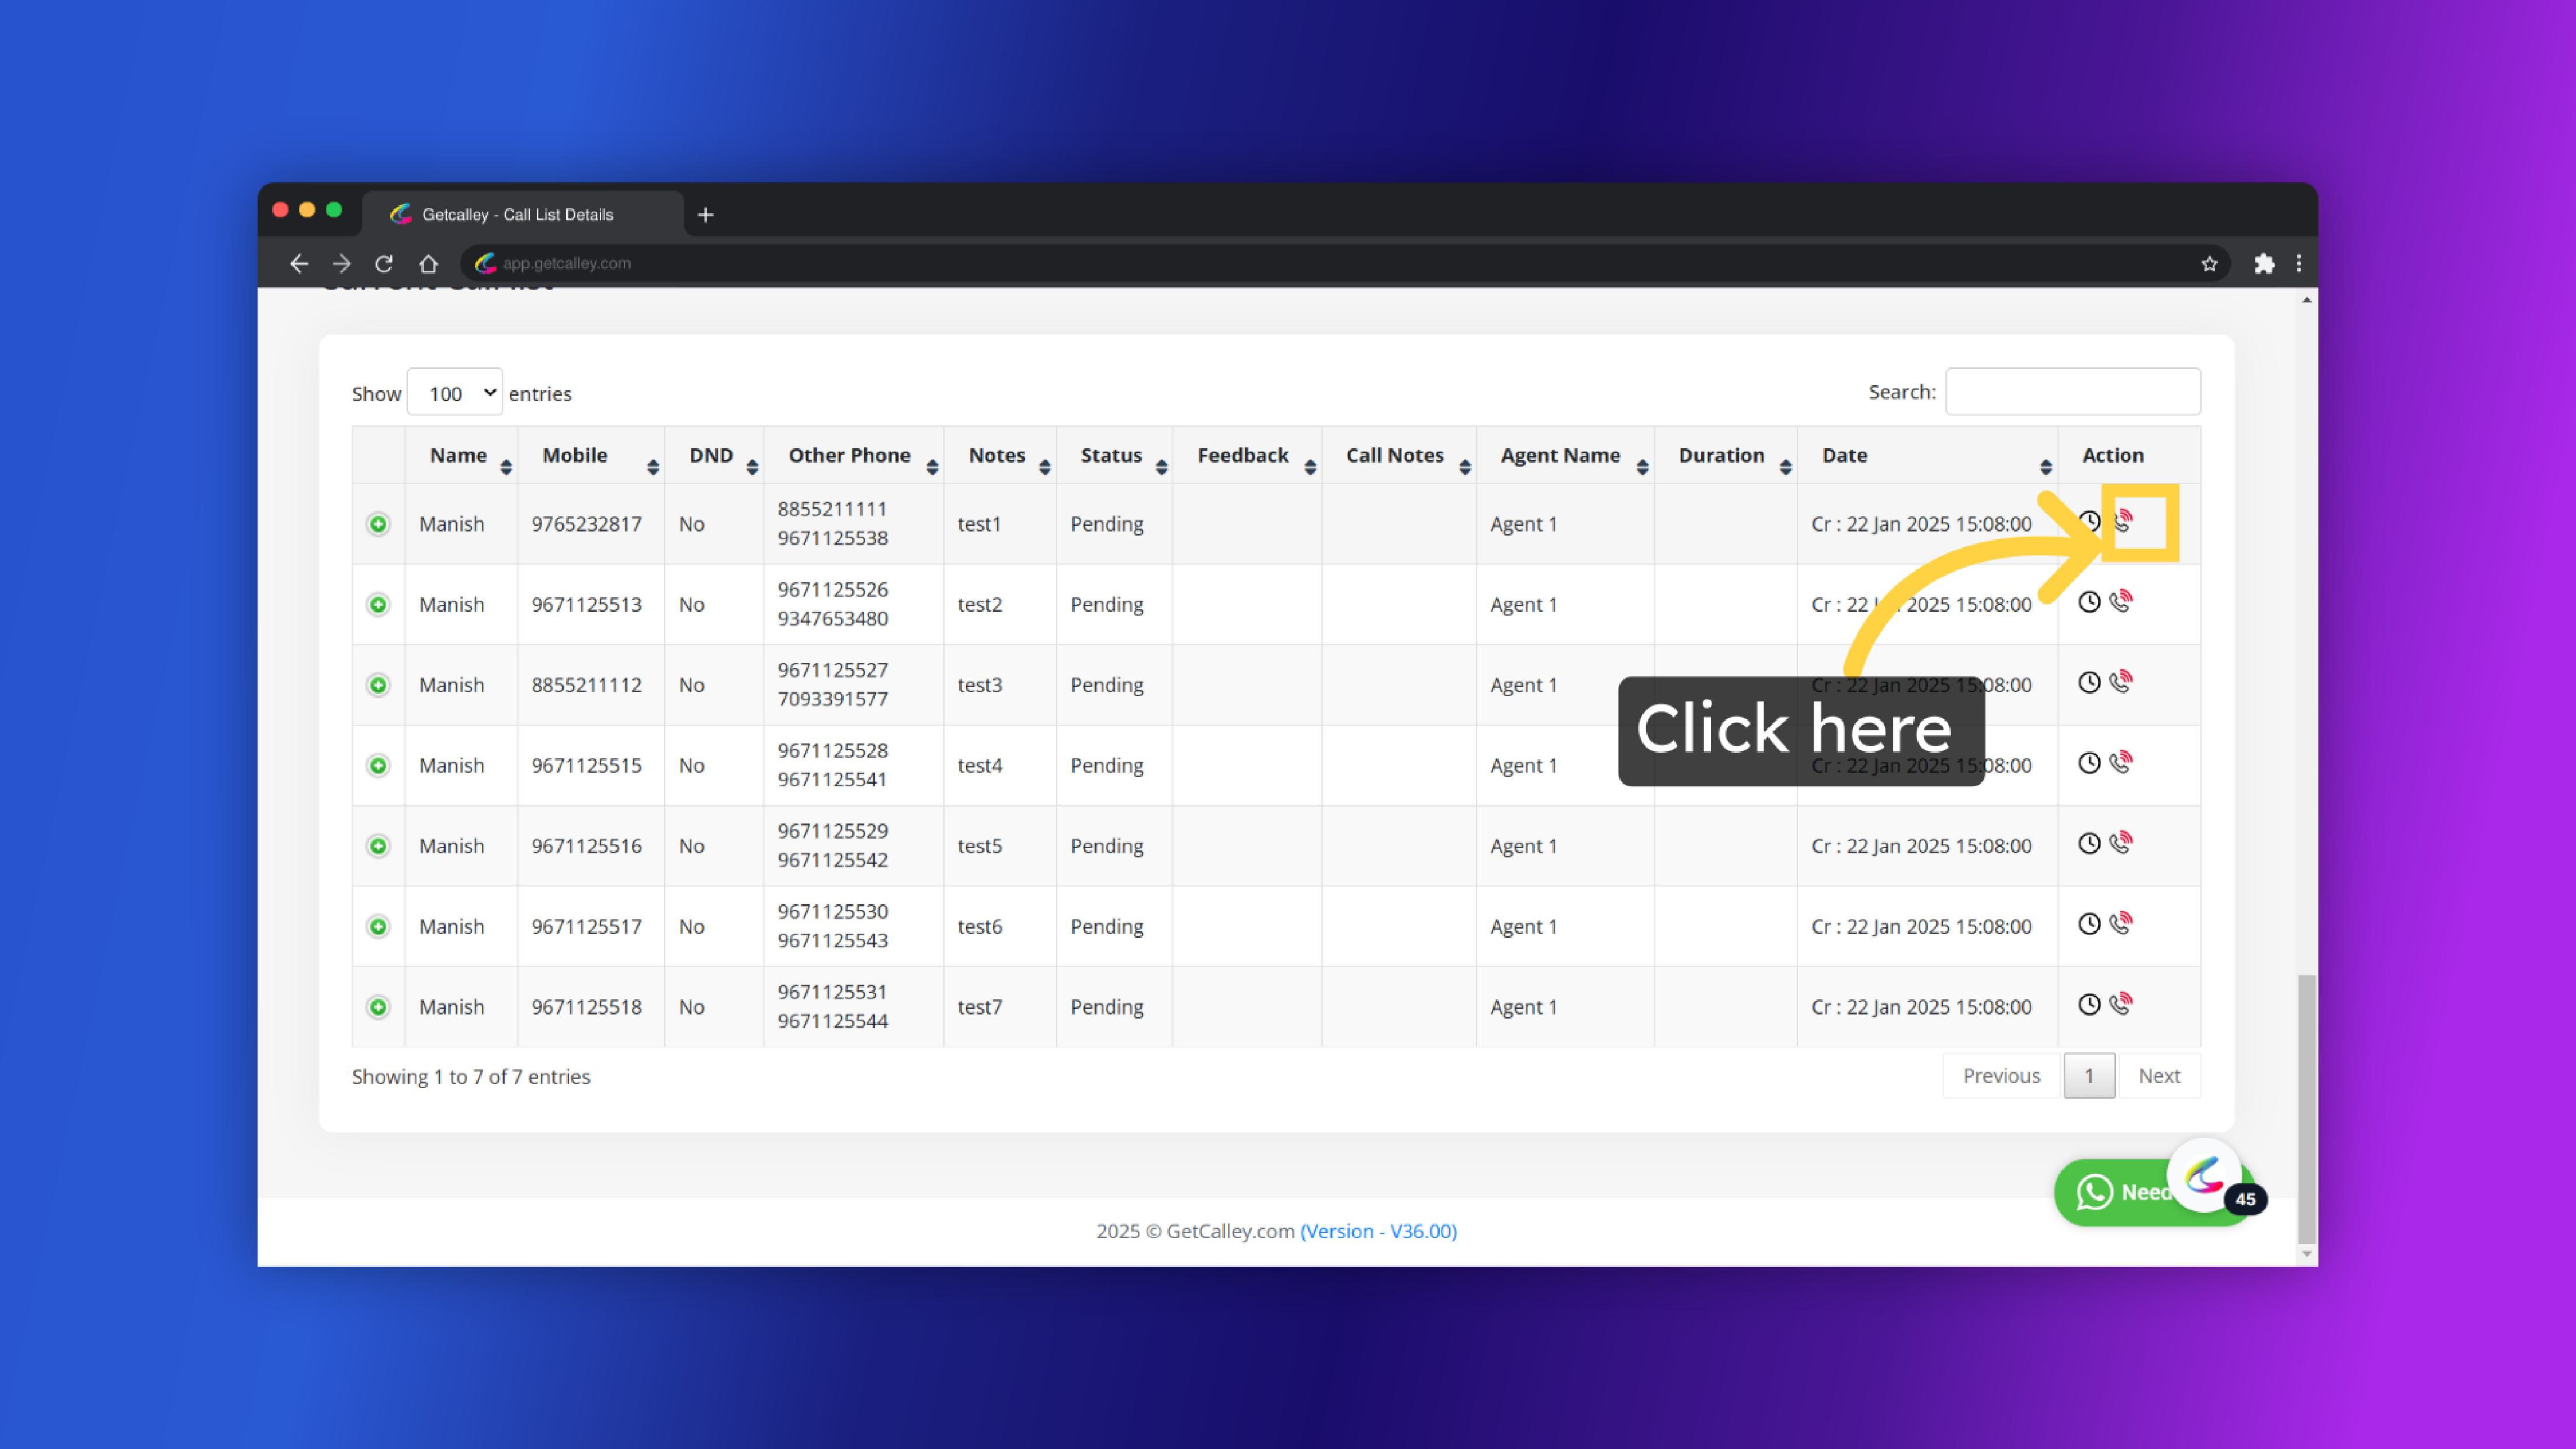Click the clock schedule icon in test2 row

coord(2089,602)
